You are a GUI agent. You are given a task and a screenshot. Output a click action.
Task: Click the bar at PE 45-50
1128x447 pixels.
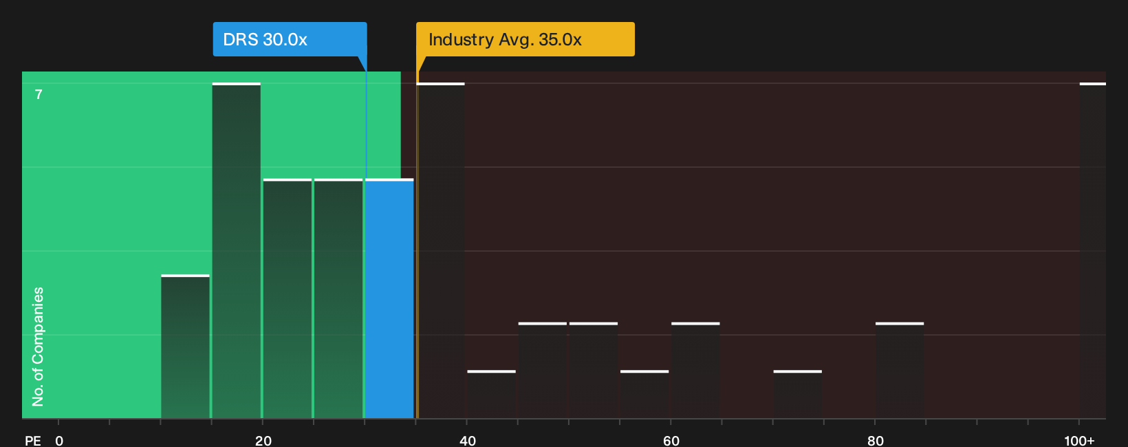543,370
